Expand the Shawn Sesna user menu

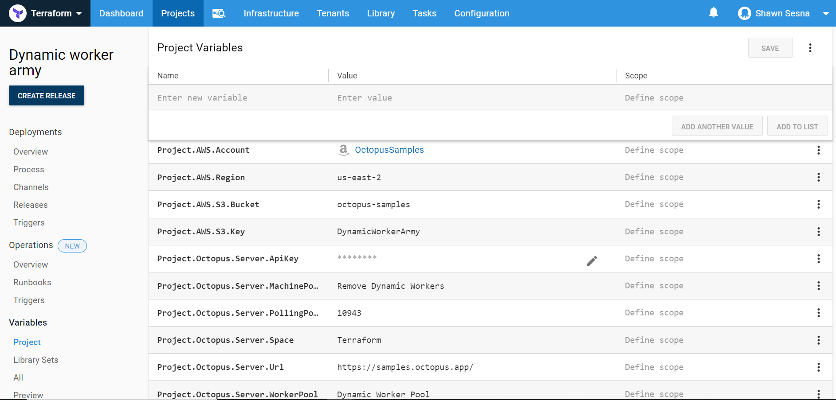[825, 13]
